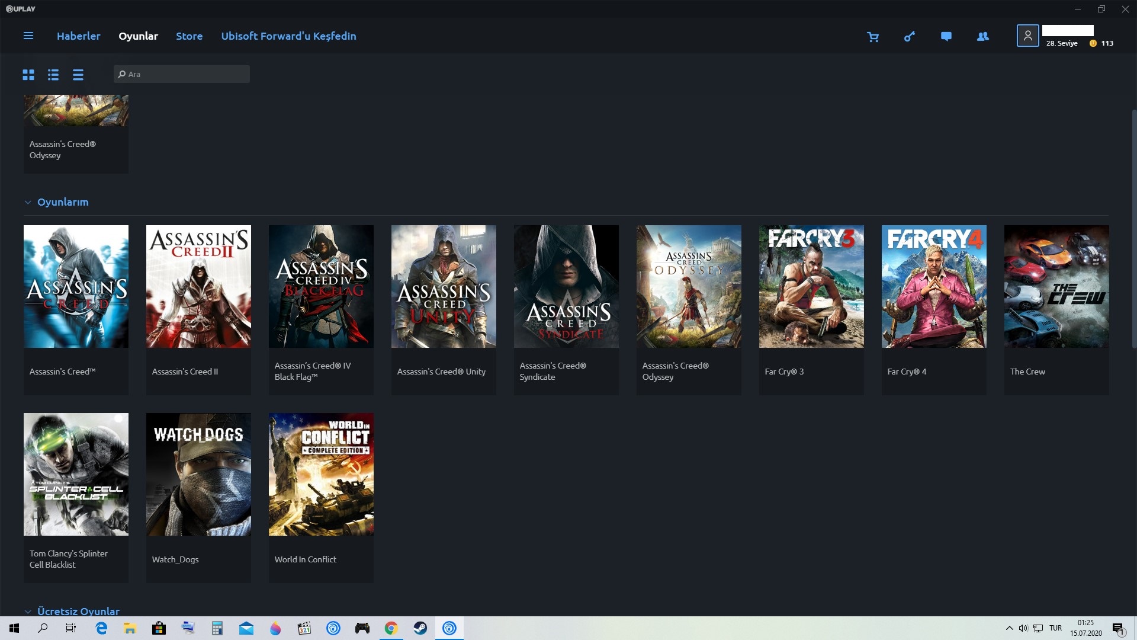Open Assassin's Creed™ game cover
Image resolution: width=1137 pixels, height=640 pixels.
76,286
